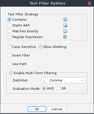
Task: Click the Starts With arrow icon
Action: 65,25
